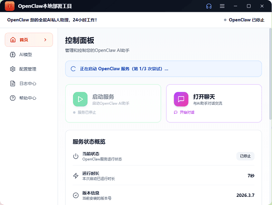Viewport: 272px width, 205px height.
Task: Click the small chat icon beside 开始对话
Action: 175,112
